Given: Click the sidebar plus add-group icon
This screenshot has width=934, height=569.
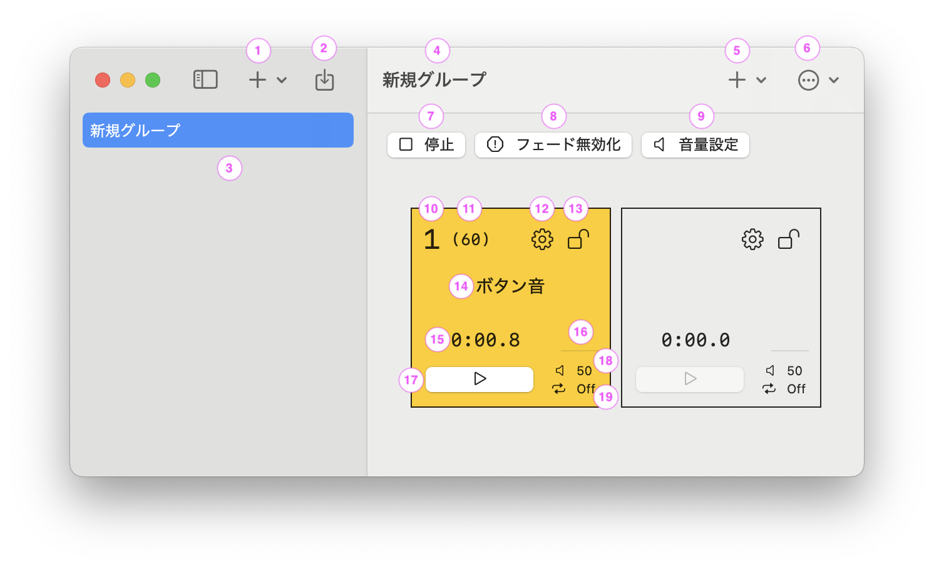Looking at the screenshot, I should point(257,80).
